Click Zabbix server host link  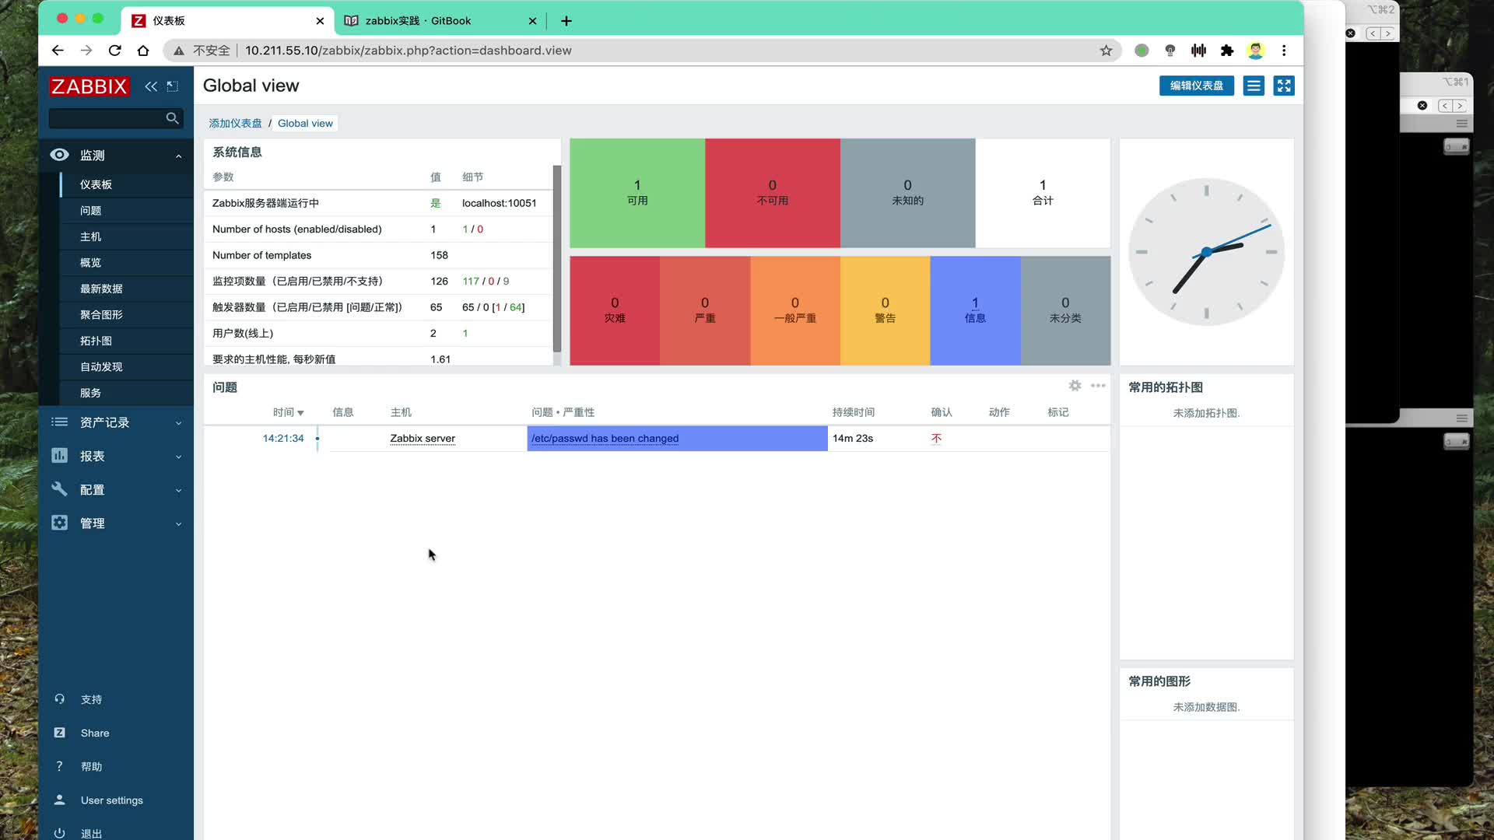[x=423, y=439]
